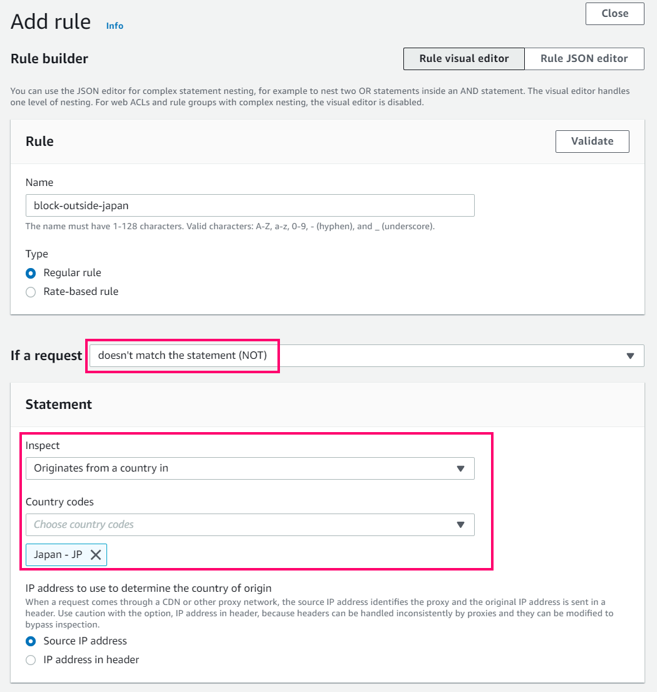This screenshot has height=692, width=657.
Task: Click the Regular rule label text
Action: pyautogui.click(x=73, y=273)
